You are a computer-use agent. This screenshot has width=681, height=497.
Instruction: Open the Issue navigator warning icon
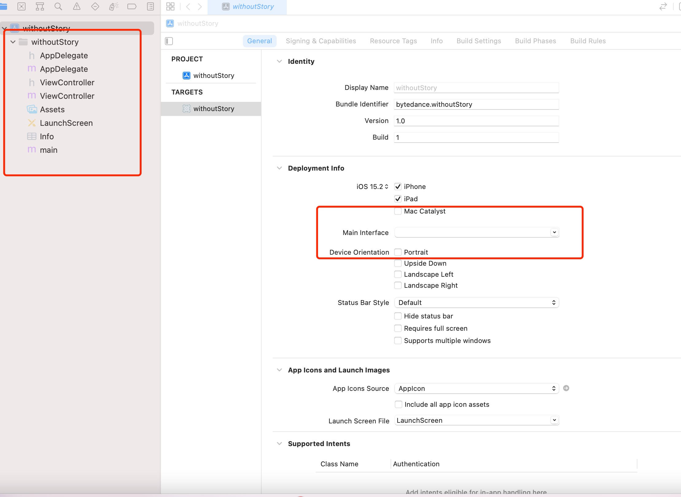[77, 6]
